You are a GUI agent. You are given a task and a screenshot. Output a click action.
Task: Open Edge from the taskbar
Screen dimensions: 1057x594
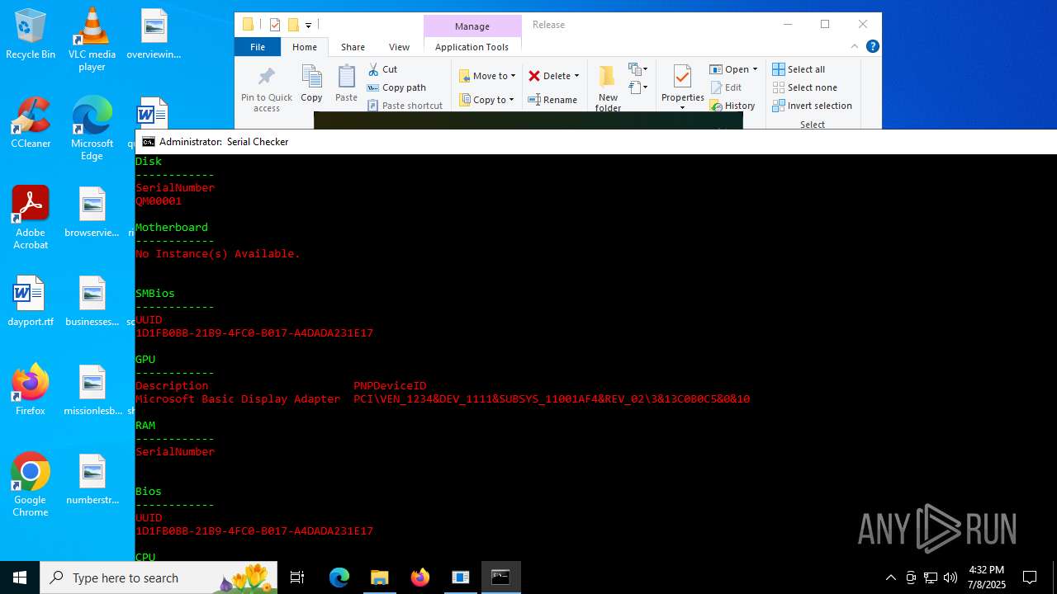coord(339,577)
